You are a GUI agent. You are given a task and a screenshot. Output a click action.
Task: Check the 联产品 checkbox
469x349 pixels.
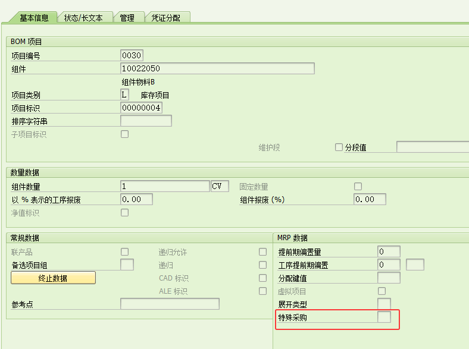[124, 252]
